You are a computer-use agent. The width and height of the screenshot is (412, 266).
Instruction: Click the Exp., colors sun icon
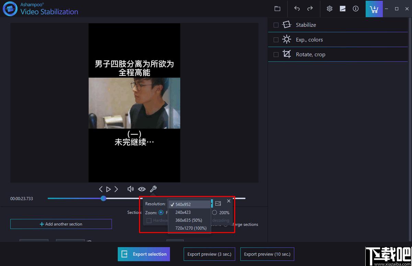286,39
